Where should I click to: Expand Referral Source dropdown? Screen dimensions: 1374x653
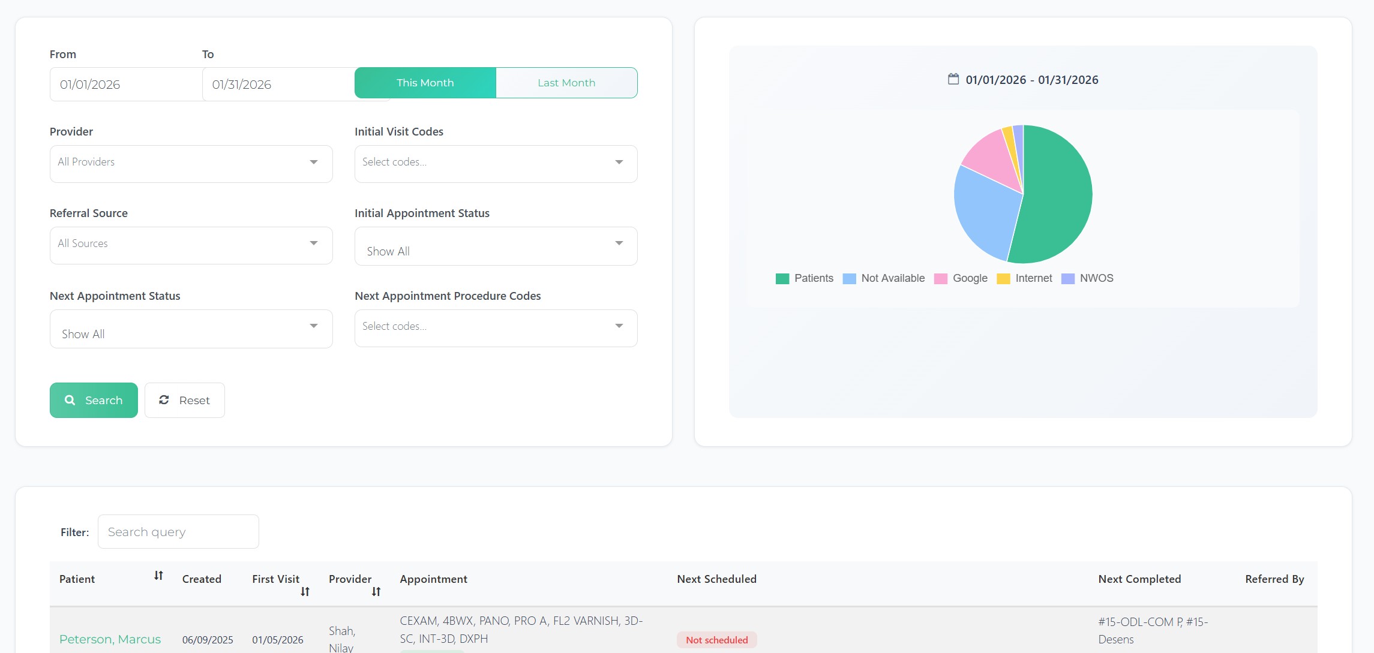point(191,245)
